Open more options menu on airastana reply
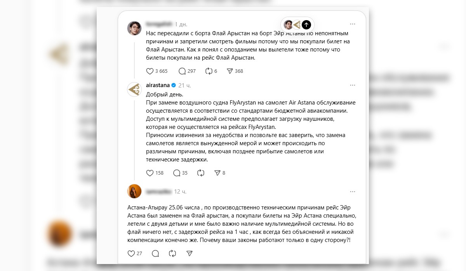Image resolution: width=466 pixels, height=271 pixels. pyautogui.click(x=352, y=85)
